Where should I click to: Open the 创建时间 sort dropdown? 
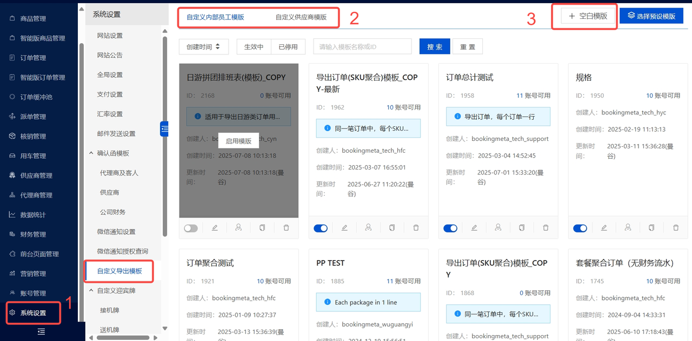point(203,47)
